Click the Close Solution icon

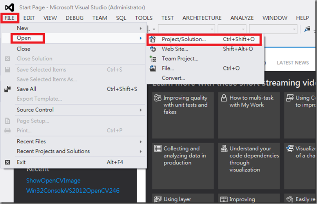[7, 59]
